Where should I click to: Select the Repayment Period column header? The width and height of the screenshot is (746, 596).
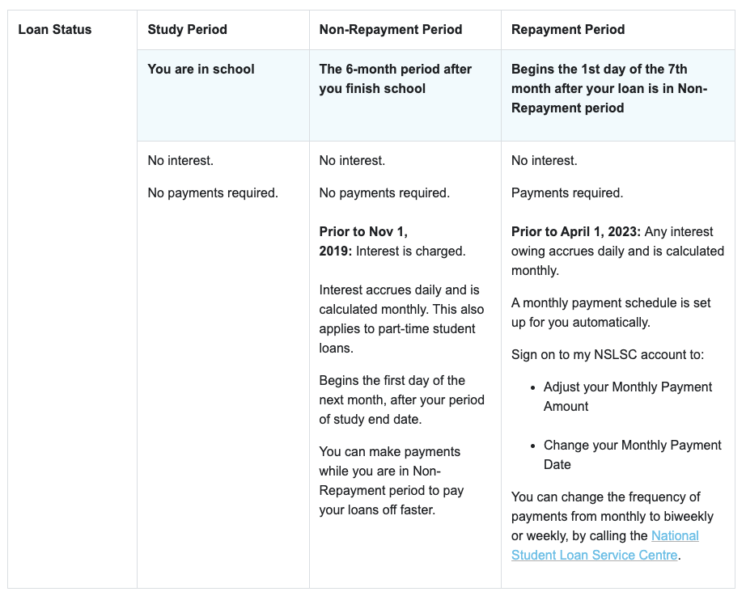[568, 29]
